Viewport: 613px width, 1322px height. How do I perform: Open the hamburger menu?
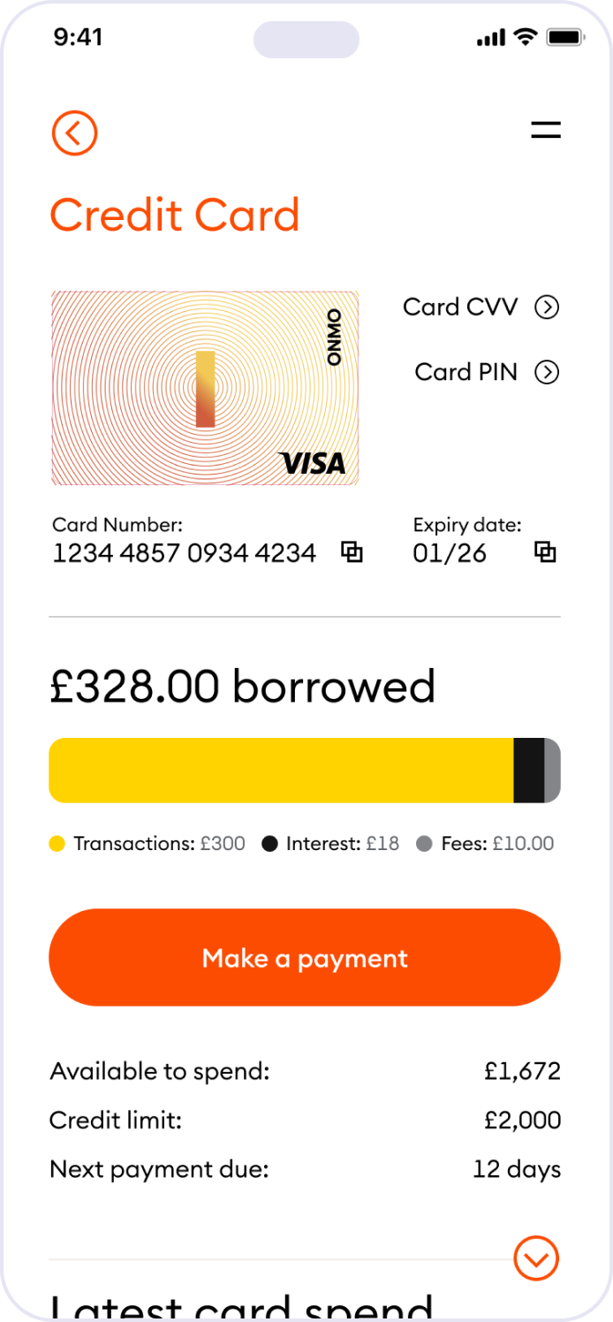coord(545,129)
